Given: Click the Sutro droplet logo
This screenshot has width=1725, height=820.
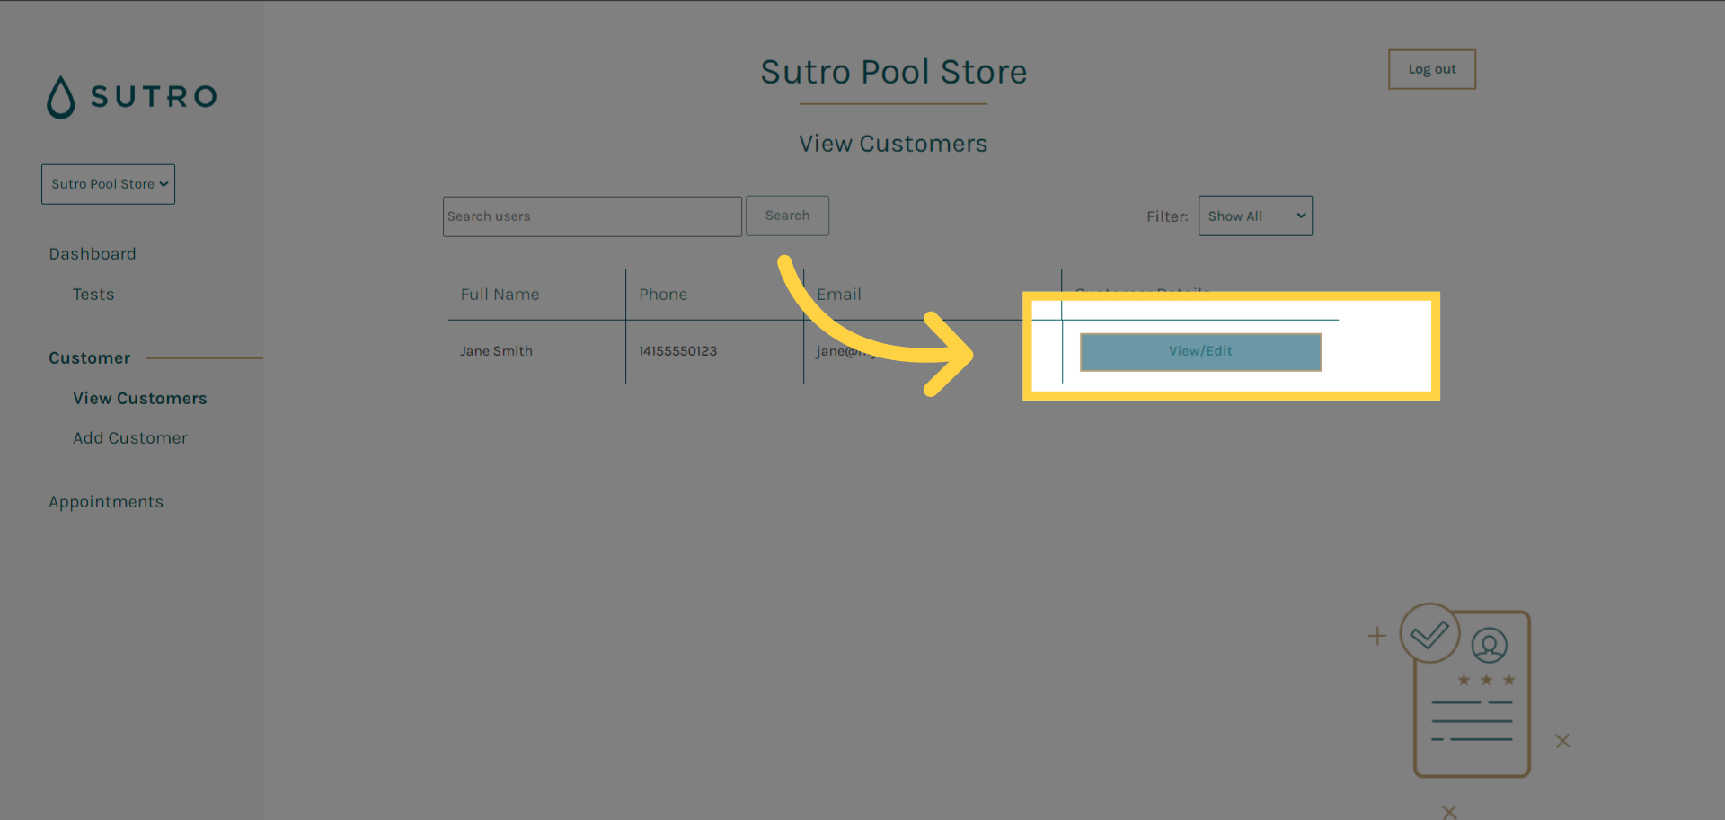Looking at the screenshot, I should coord(60,96).
